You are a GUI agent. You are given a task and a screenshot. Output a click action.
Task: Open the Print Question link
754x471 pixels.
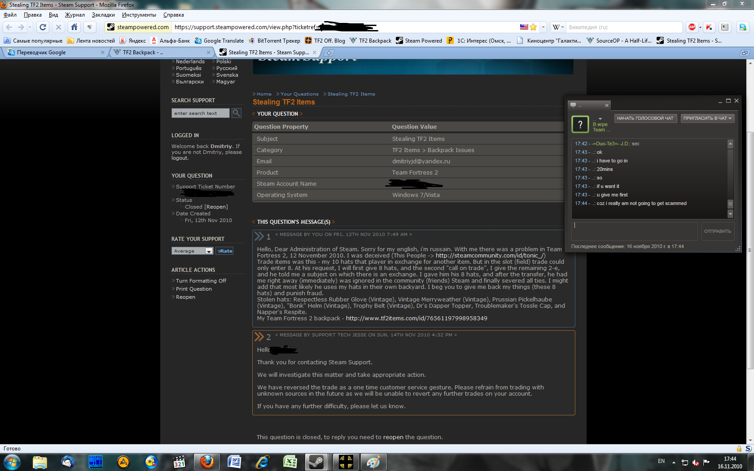pos(193,289)
